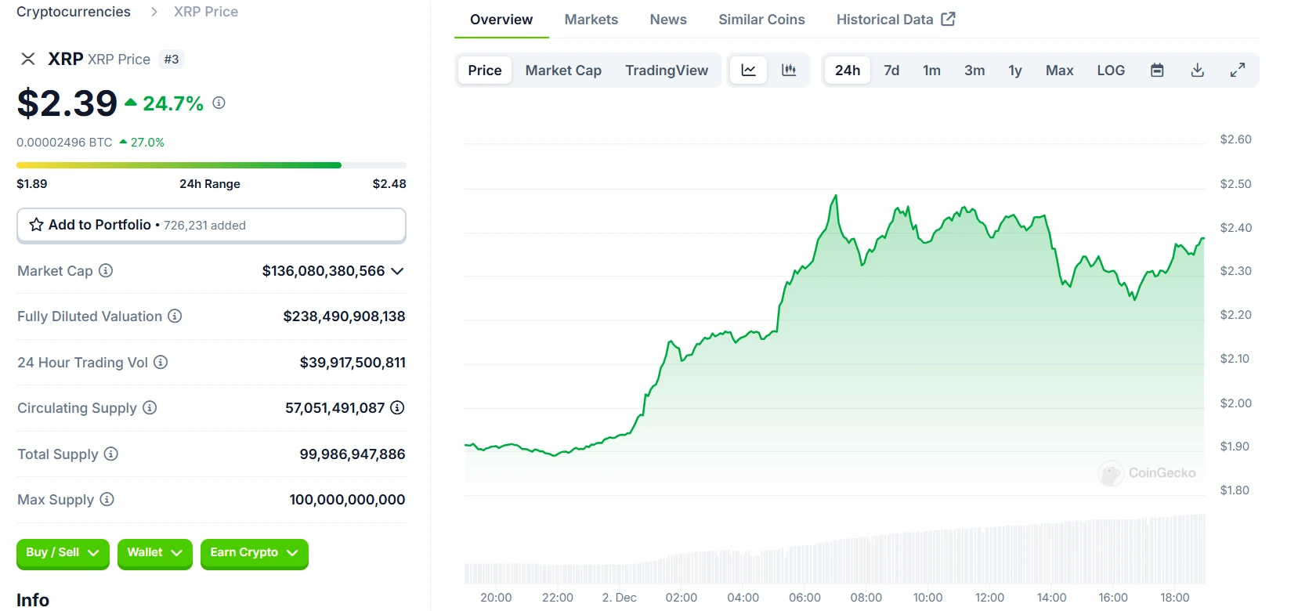Select the Max time range
The width and height of the screenshot is (1298, 611).
point(1059,70)
